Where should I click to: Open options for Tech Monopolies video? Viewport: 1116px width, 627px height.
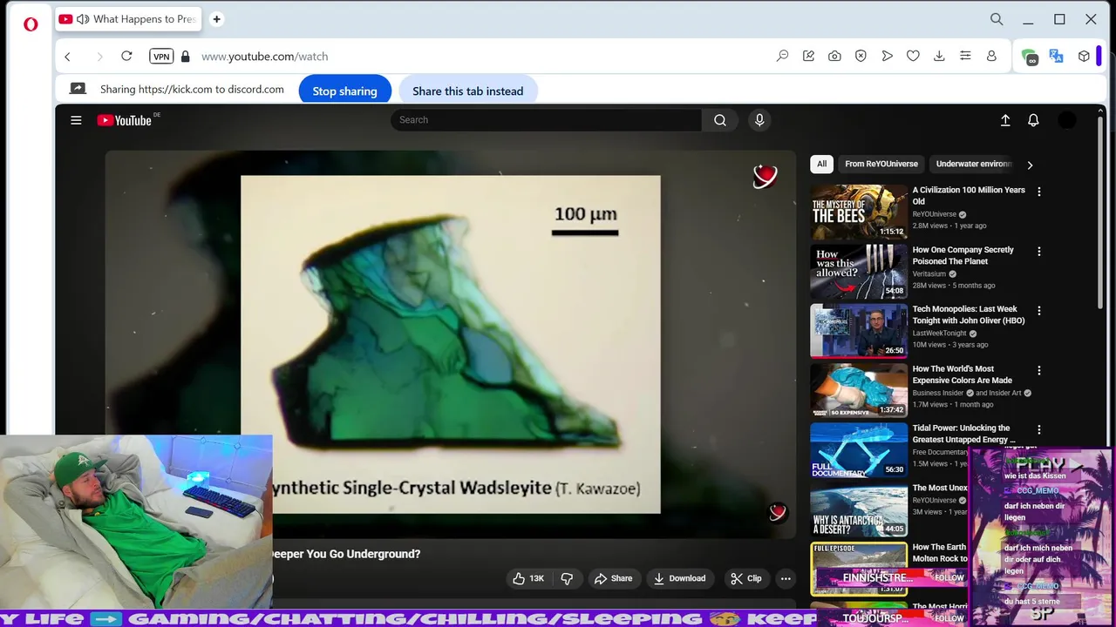click(1038, 311)
